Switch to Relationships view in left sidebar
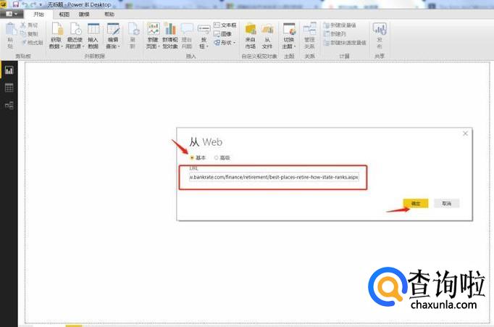The image size is (494, 327). pyautogui.click(x=9, y=105)
